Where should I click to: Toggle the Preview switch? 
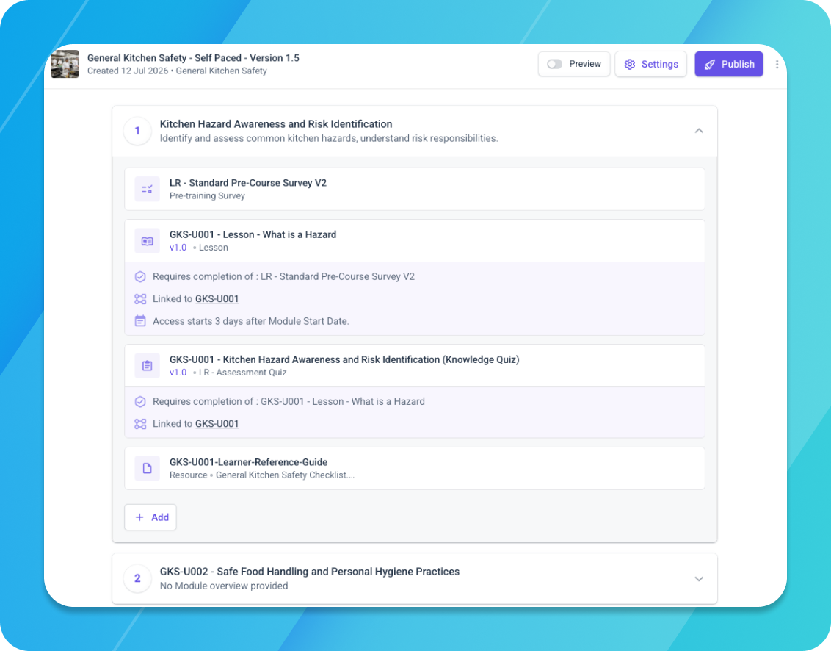(x=554, y=64)
